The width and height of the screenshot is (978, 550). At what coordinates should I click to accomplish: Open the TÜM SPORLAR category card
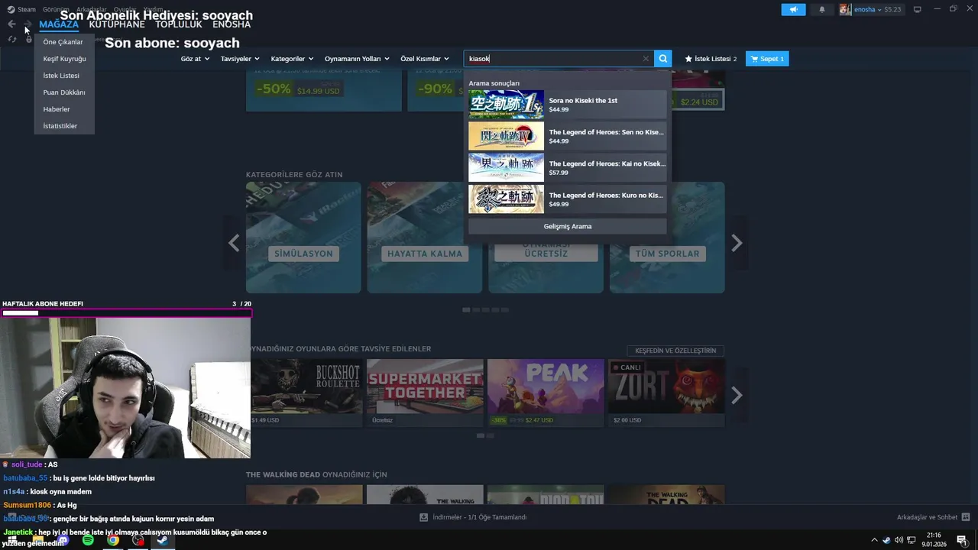click(x=667, y=238)
